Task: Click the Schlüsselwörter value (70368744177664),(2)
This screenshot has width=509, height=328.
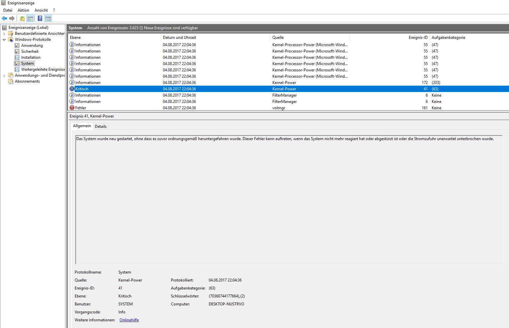Action: [227, 296]
